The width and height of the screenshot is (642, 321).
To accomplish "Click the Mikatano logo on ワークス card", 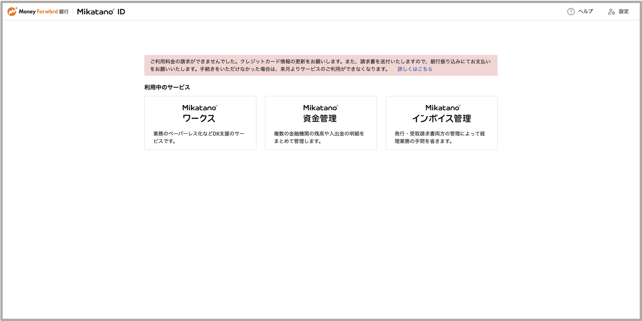I will pyautogui.click(x=200, y=108).
